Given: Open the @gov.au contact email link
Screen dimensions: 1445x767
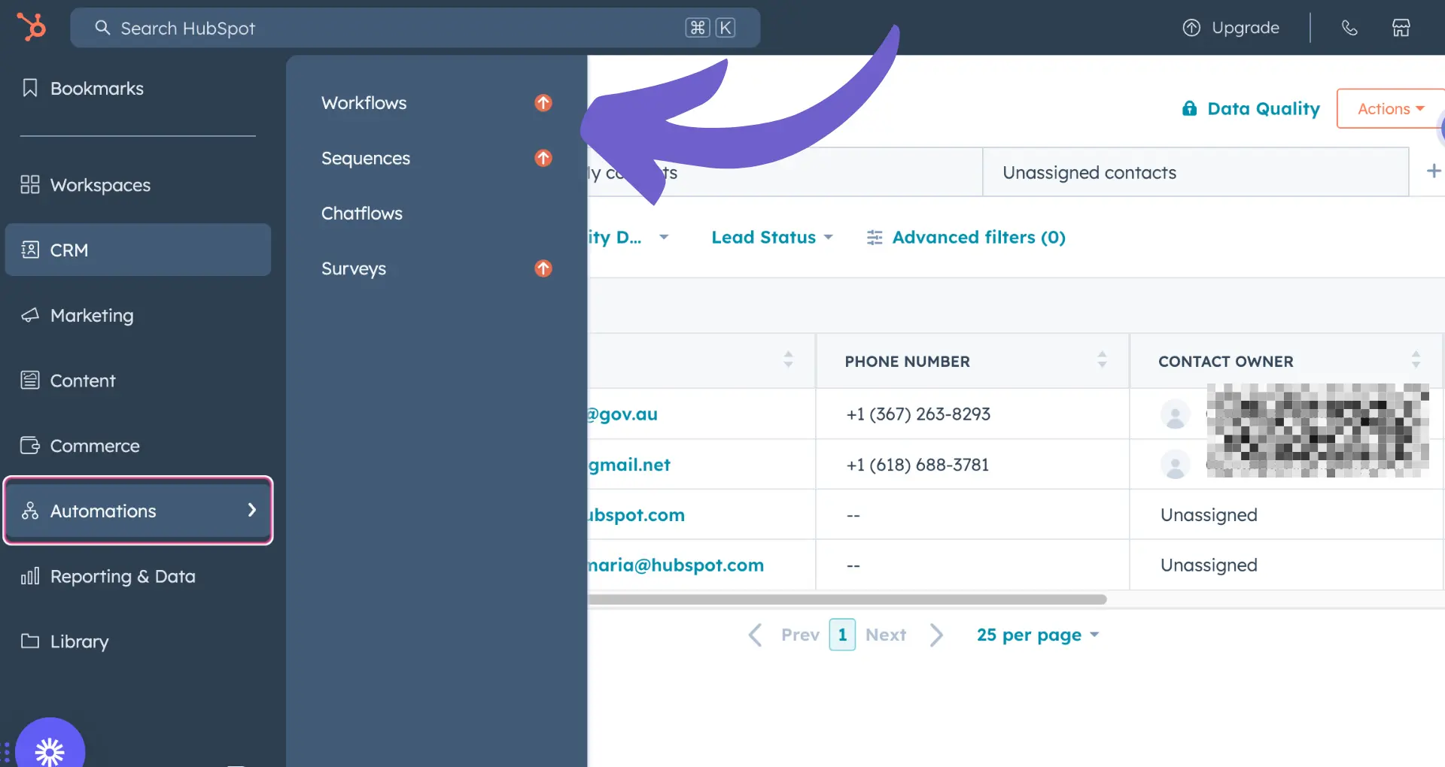Looking at the screenshot, I should tap(622, 414).
